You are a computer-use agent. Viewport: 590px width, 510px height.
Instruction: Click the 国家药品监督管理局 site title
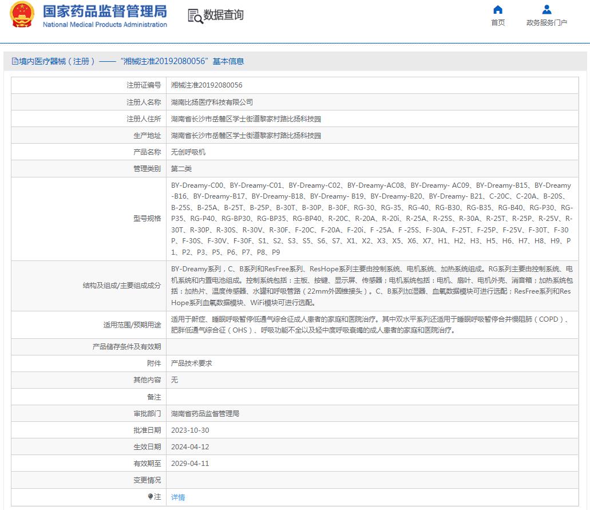tap(105, 11)
